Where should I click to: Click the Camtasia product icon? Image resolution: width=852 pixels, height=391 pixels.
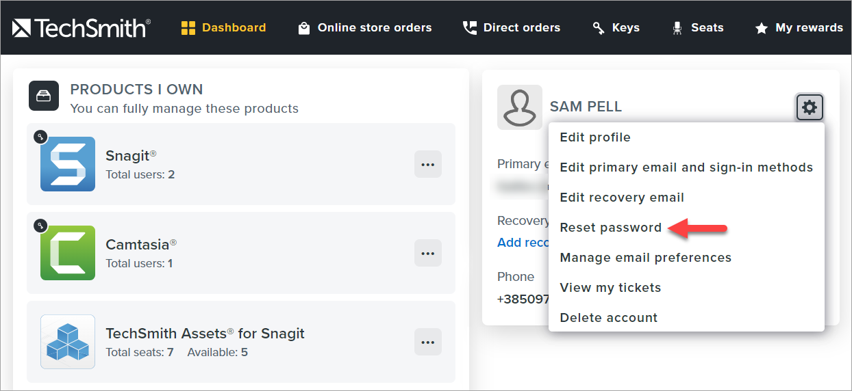tap(68, 253)
